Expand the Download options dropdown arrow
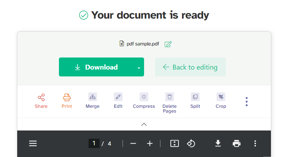Viewport: 284px width, 157px height. click(x=139, y=67)
